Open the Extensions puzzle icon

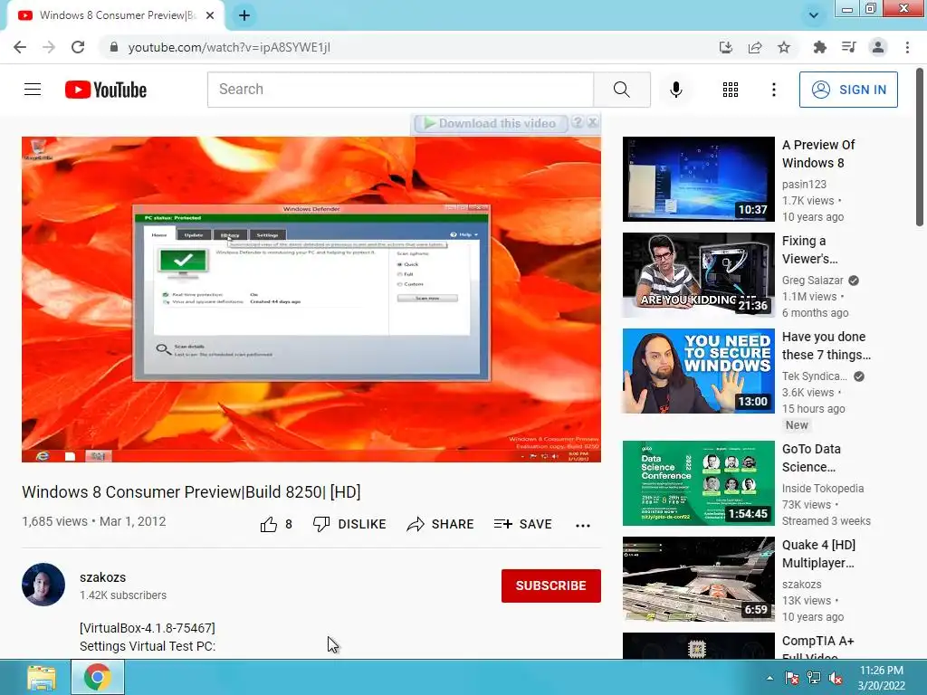pyautogui.click(x=819, y=47)
